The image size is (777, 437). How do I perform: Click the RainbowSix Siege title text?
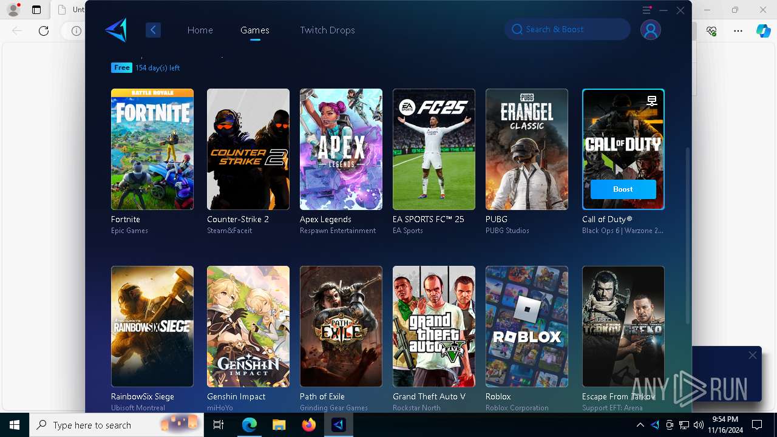143,396
